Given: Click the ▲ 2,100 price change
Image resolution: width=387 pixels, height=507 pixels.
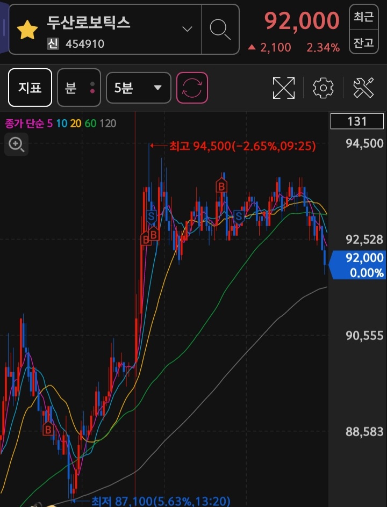Looking at the screenshot, I should click(x=269, y=48).
